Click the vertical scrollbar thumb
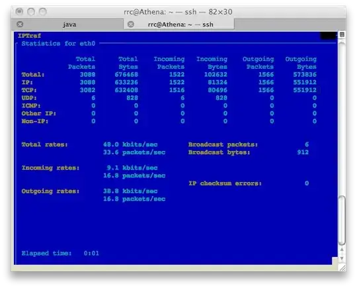Image resolution: width=357 pixels, height=288 pixels. (x=342, y=220)
